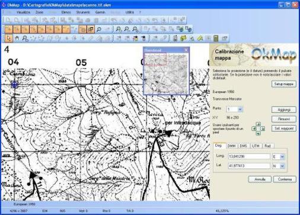The width and height of the screenshot is (300, 215).
Task: Click the zoom in magnifier icon
Action: [x=119, y=29]
